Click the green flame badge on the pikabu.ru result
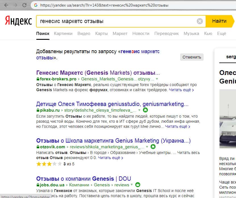Image resolution: width=236 pixels, height=198 pixels. 145,110
